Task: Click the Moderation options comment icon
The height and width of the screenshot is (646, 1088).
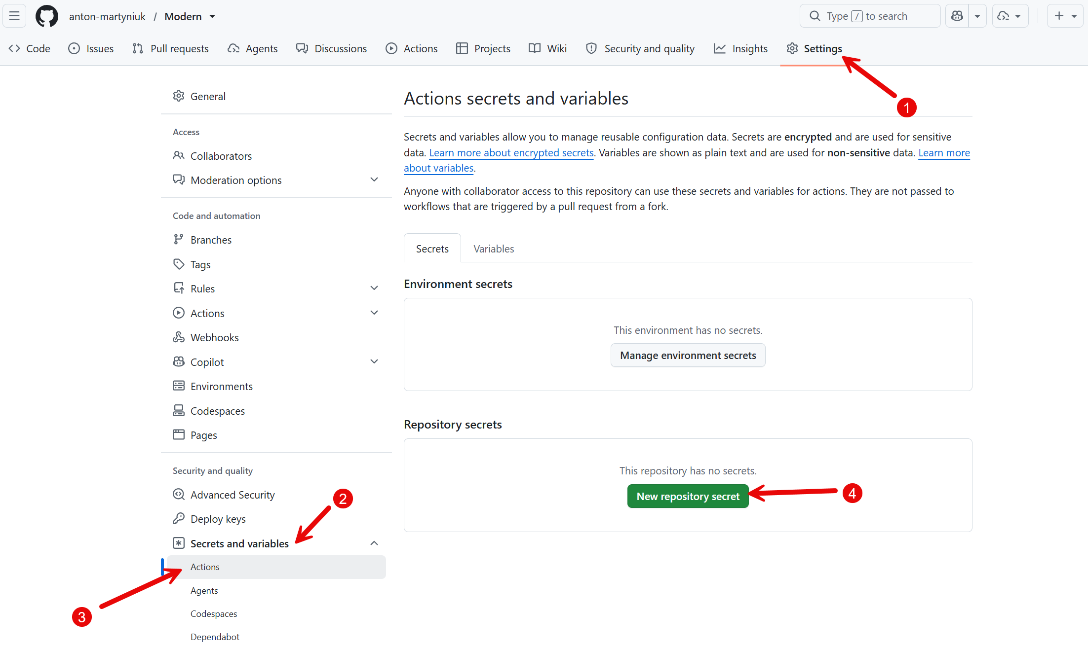Action: tap(179, 179)
